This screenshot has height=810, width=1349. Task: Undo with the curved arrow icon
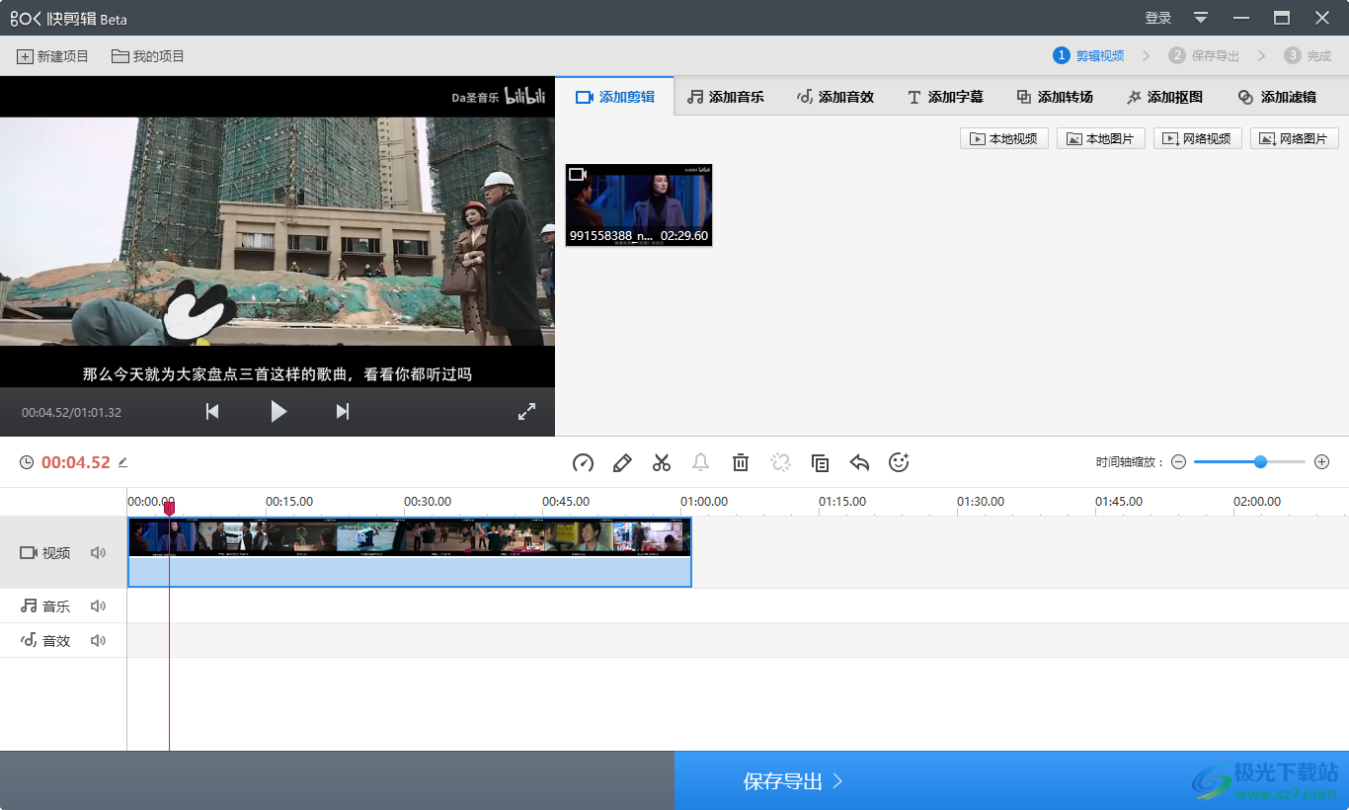tap(859, 462)
